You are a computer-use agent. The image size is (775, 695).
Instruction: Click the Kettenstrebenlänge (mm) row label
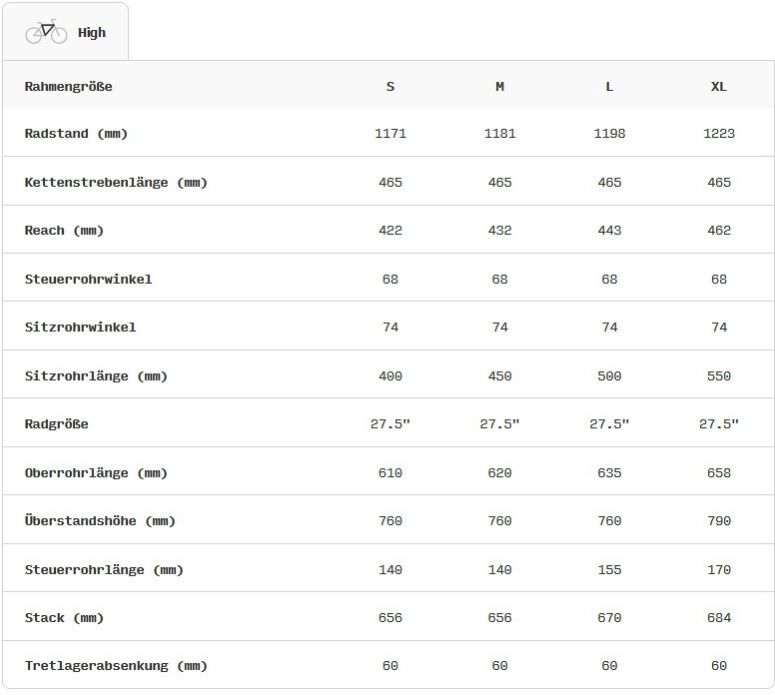(116, 183)
